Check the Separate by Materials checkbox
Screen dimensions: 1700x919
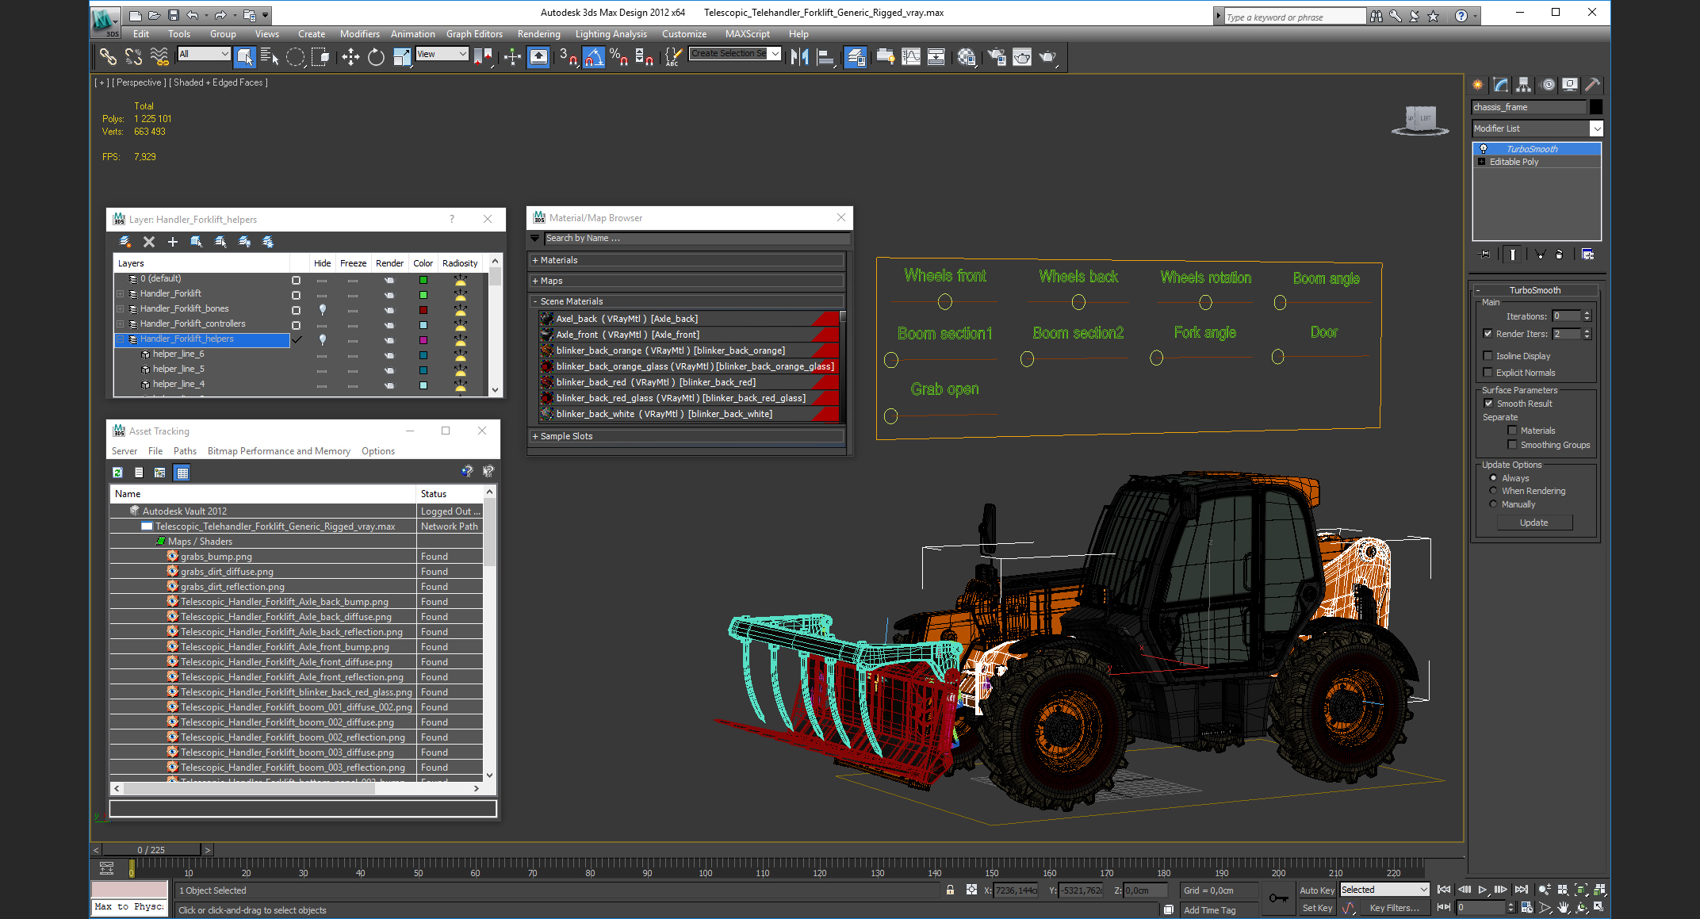click(1512, 431)
